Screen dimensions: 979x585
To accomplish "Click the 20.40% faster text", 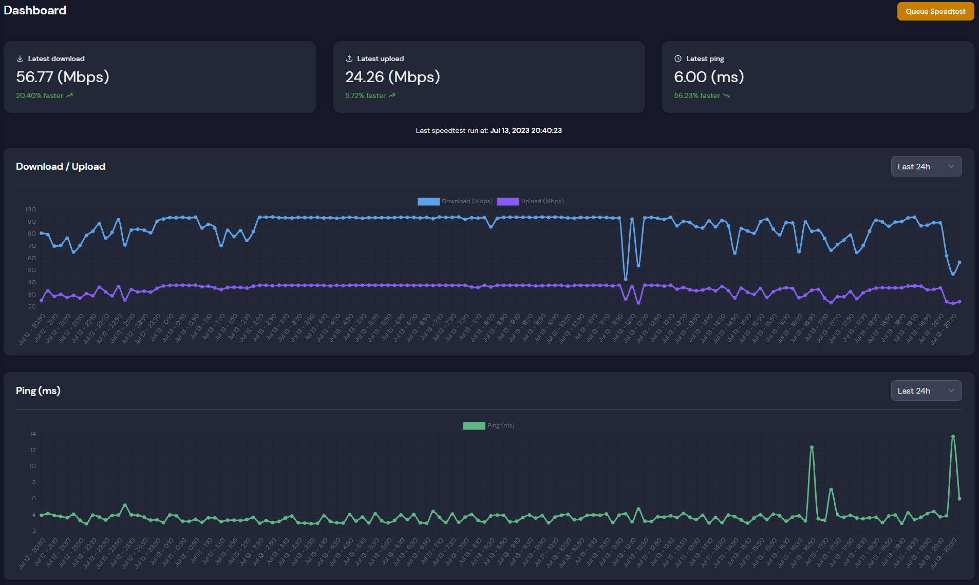I will pos(40,95).
